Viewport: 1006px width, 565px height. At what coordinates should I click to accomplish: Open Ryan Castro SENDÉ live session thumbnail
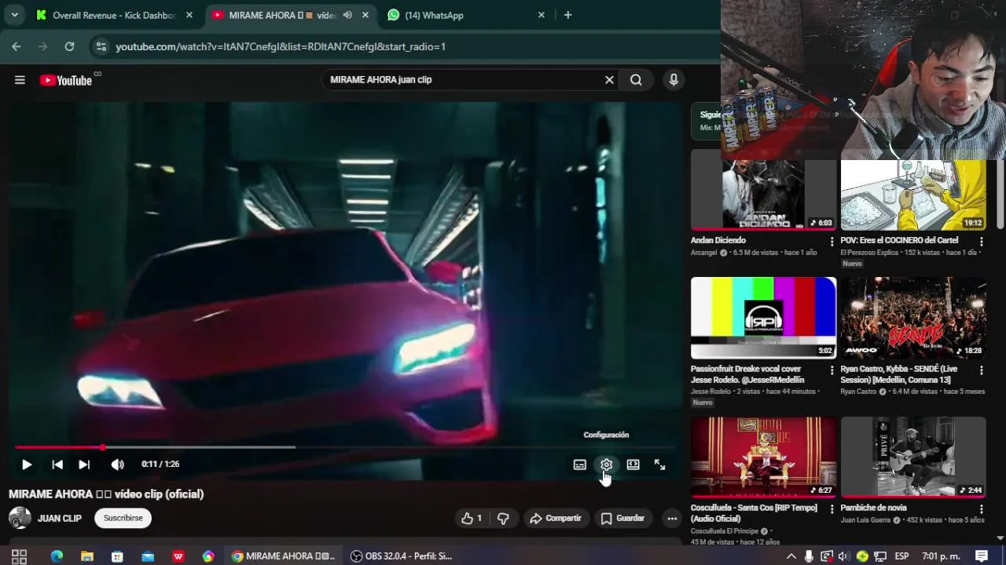tap(913, 318)
